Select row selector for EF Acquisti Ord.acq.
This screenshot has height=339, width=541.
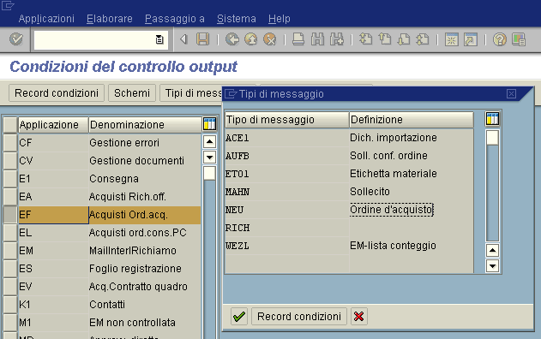tap(10, 215)
